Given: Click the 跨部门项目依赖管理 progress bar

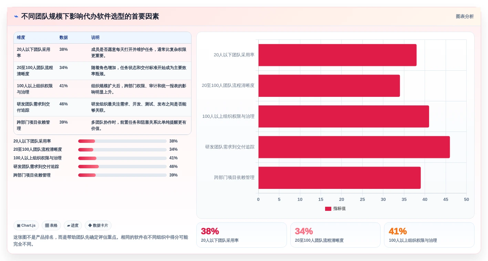Looking at the screenshot, I should (122, 175).
